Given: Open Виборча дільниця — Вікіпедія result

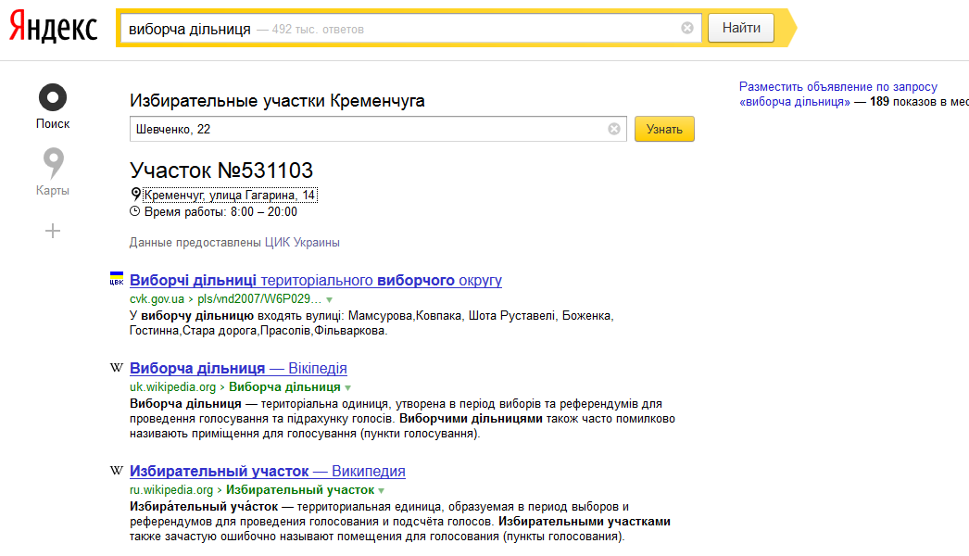Looking at the screenshot, I should point(238,368).
